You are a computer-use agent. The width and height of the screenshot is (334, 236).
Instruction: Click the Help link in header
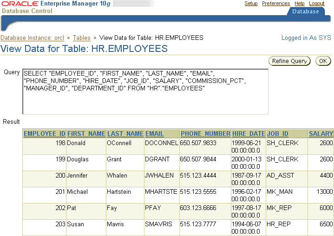tap(300, 4)
